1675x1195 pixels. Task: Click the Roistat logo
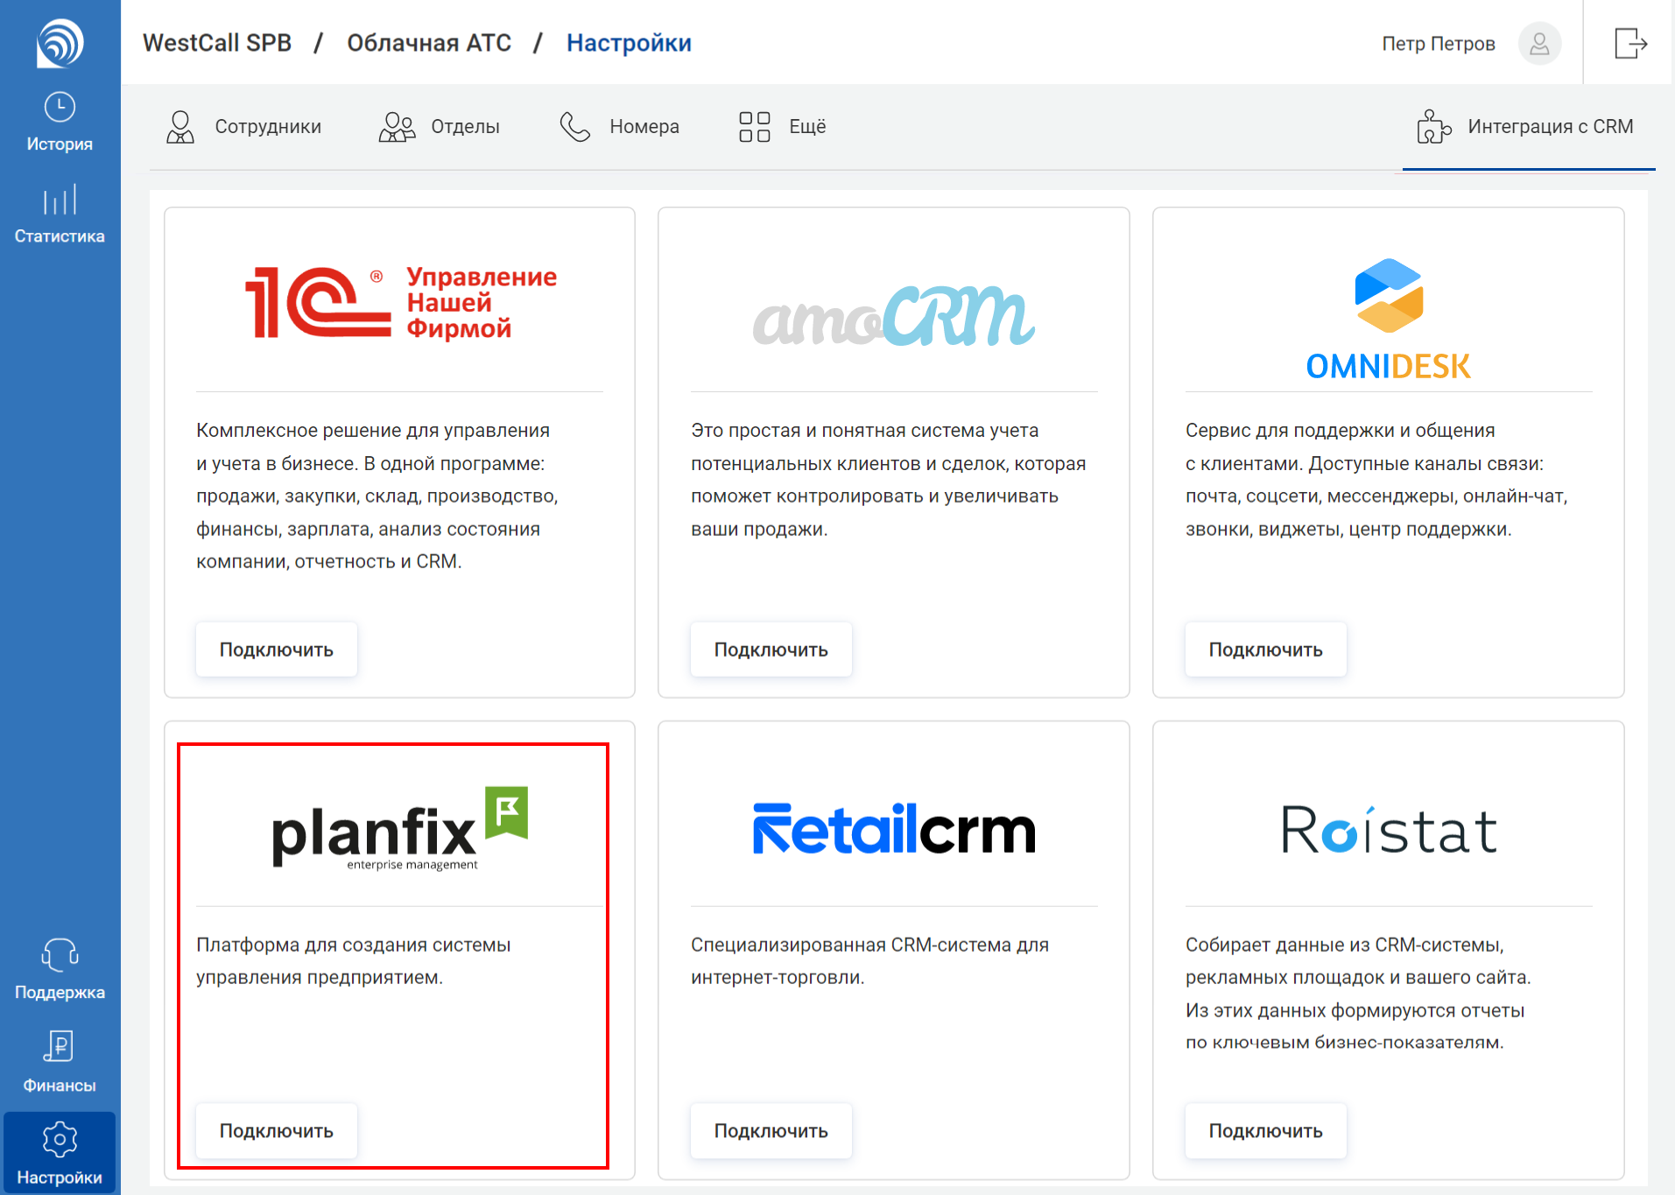click(1390, 829)
